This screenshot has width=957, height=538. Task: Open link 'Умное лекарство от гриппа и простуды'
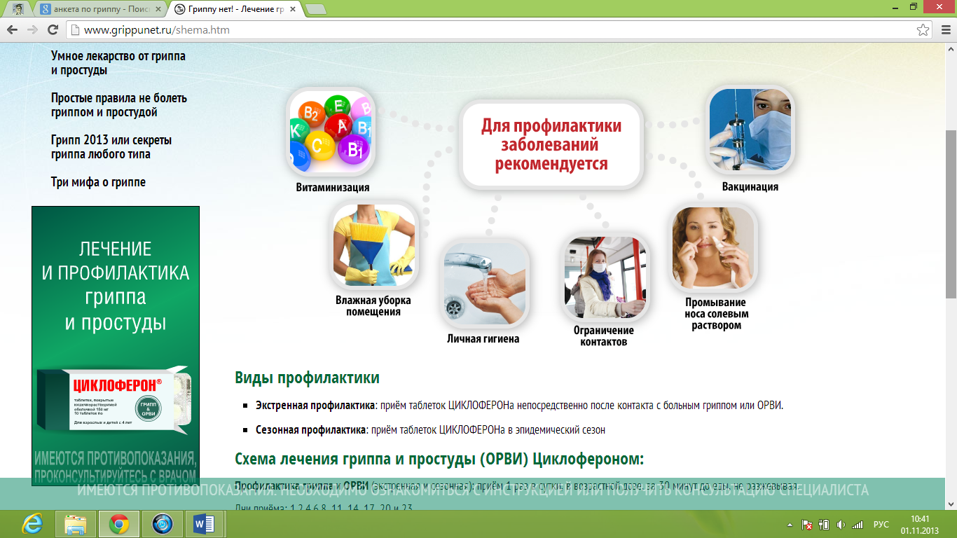(118, 63)
